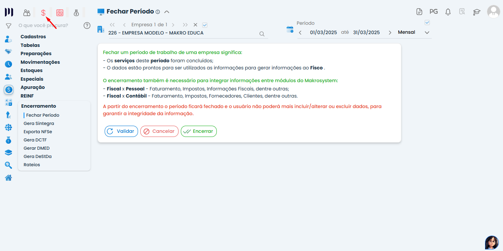The image size is (503, 251).
Task: Expand the Apuração menu
Action: pos(33,87)
